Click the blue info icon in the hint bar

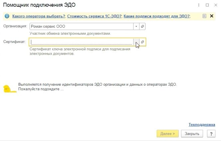(x=7, y=16)
